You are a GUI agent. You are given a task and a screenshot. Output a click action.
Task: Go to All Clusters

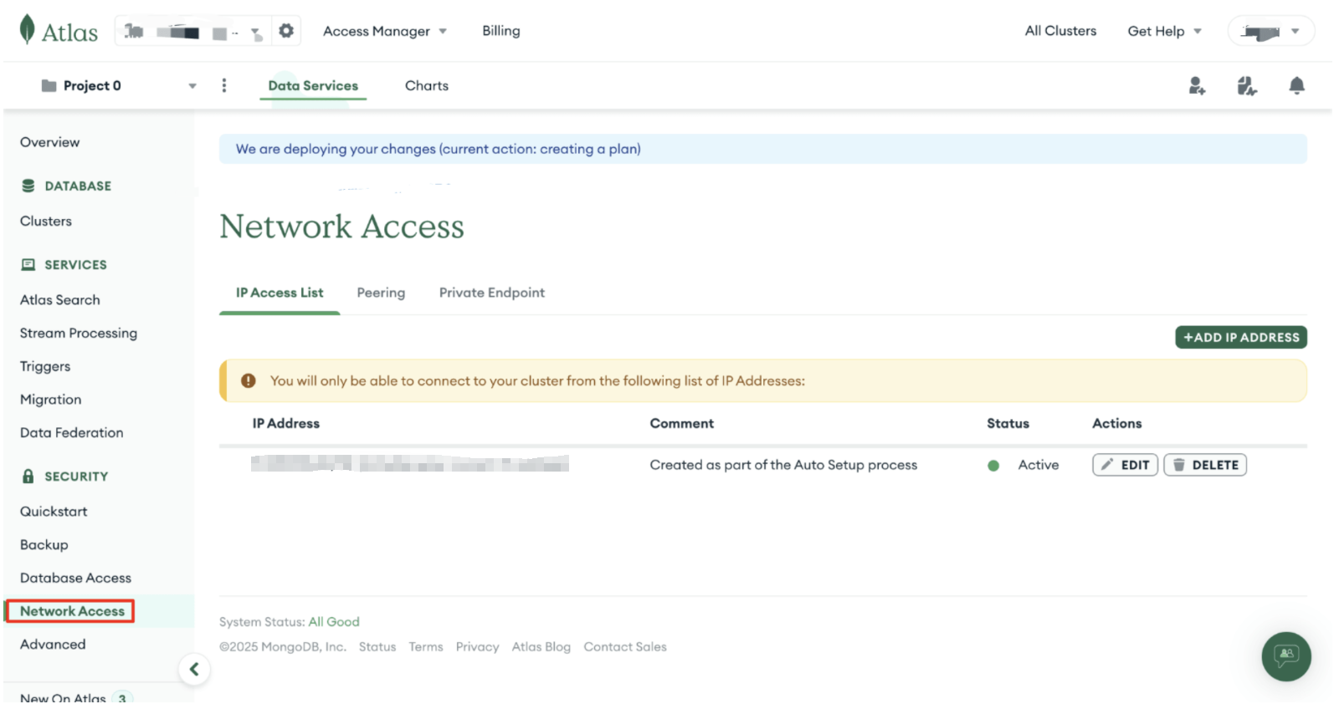(x=1060, y=31)
